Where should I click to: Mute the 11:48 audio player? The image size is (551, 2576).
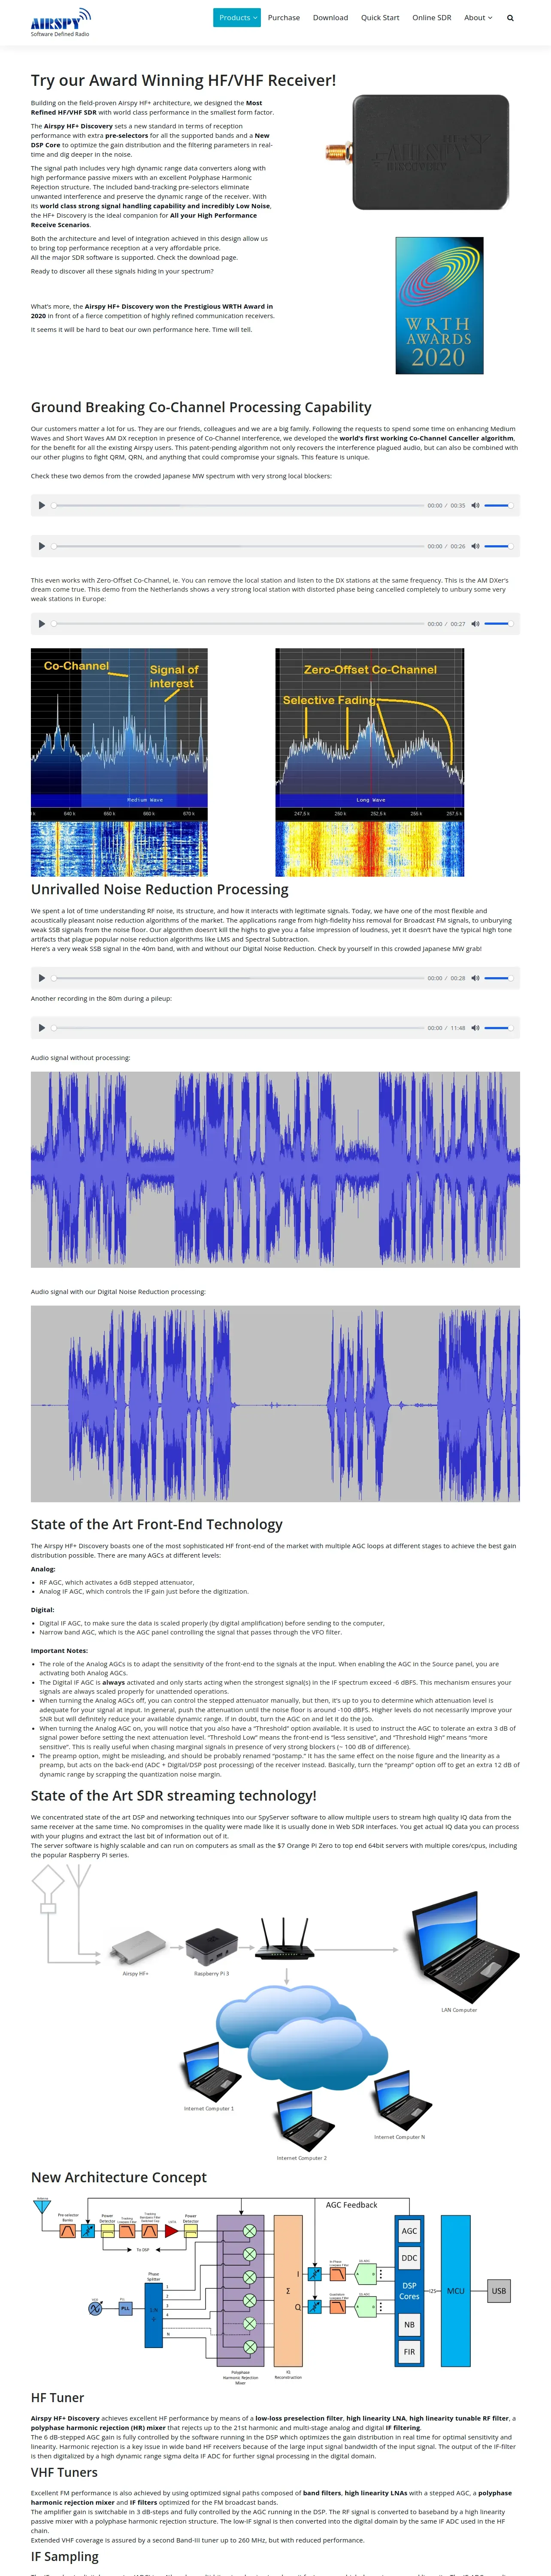[475, 1028]
